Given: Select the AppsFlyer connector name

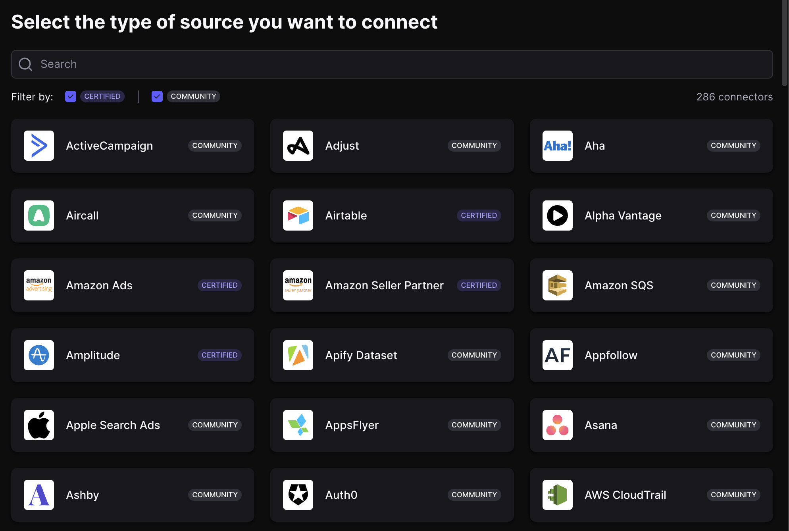Looking at the screenshot, I should click(x=352, y=425).
